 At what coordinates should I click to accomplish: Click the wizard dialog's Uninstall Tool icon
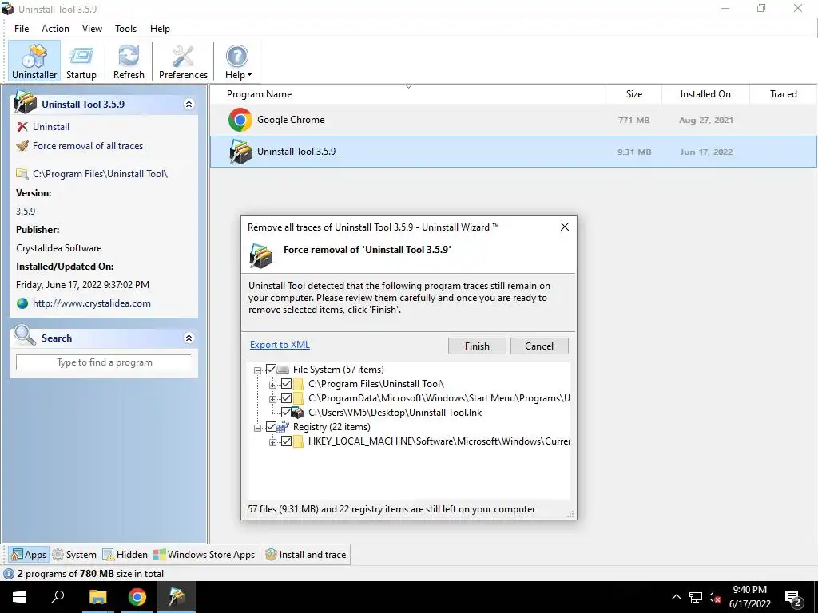(261, 255)
